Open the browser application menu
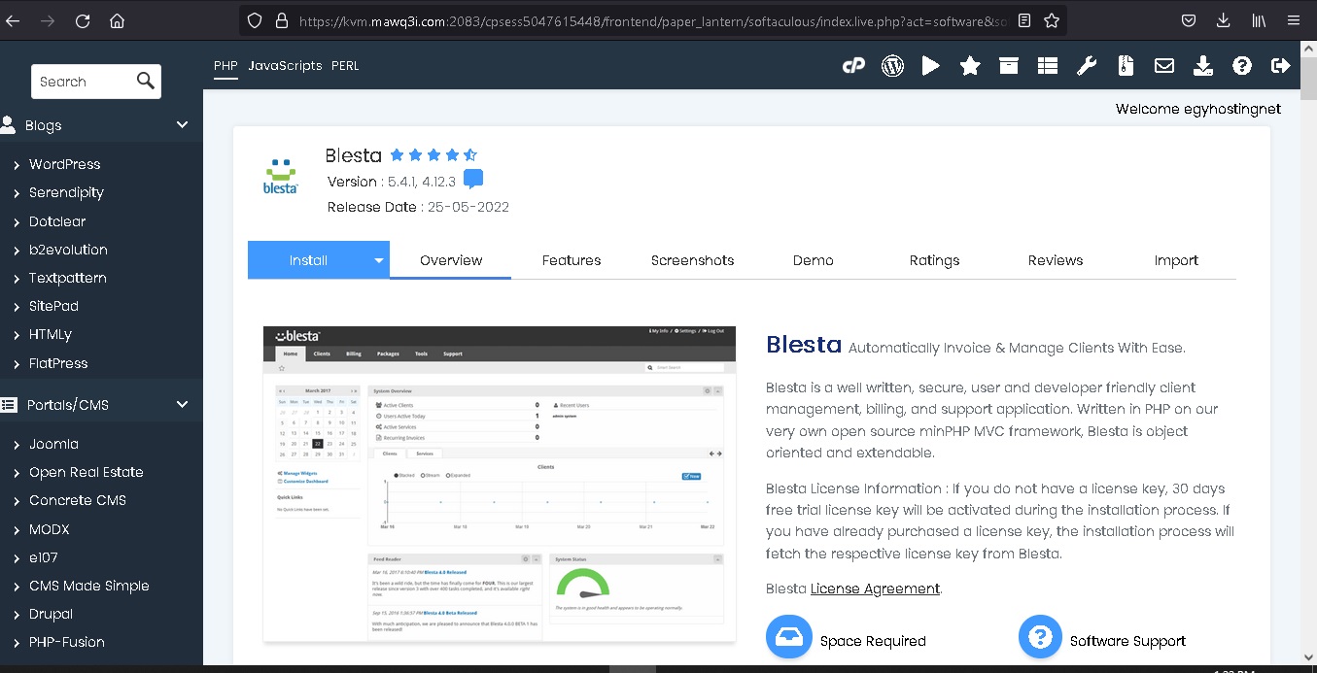Screen dimensions: 1317x673 click(1293, 20)
